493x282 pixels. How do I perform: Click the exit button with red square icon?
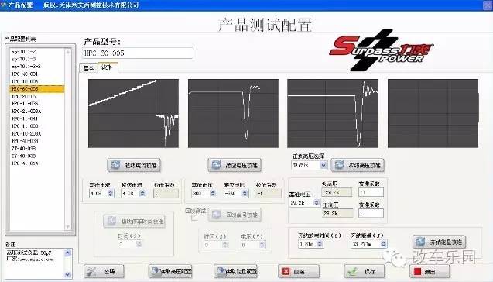point(430,271)
